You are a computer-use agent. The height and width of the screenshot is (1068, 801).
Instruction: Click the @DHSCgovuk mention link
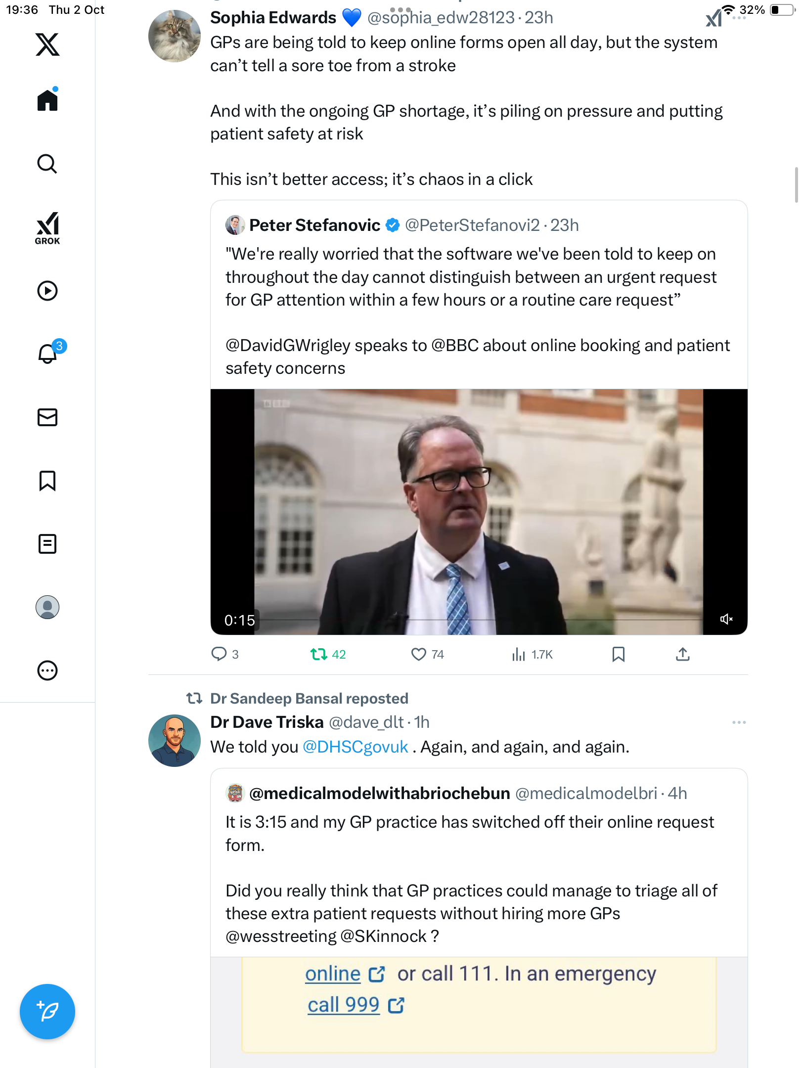[355, 747]
